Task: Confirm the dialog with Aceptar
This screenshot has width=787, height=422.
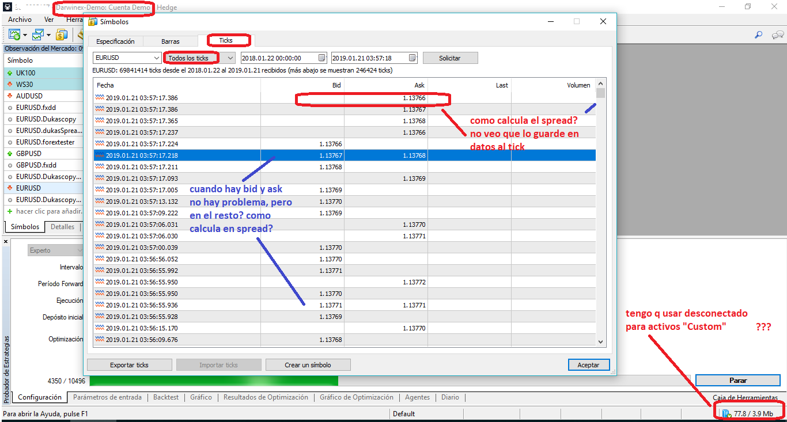Action: 588,365
